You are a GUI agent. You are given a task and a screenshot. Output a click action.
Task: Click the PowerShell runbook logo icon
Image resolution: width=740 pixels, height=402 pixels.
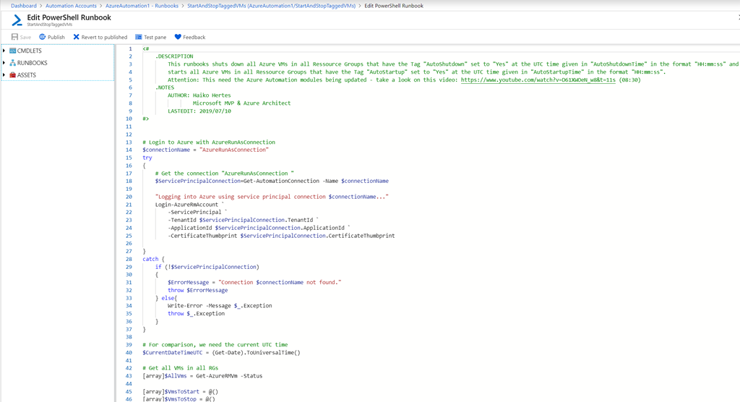click(x=17, y=20)
